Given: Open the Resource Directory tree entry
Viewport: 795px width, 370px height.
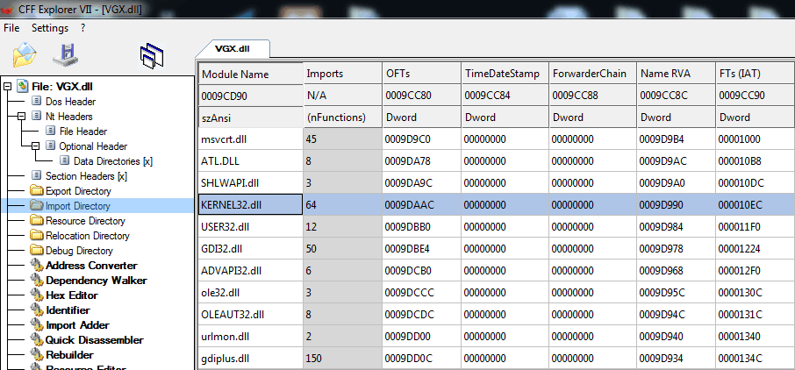Looking at the screenshot, I should (x=85, y=221).
